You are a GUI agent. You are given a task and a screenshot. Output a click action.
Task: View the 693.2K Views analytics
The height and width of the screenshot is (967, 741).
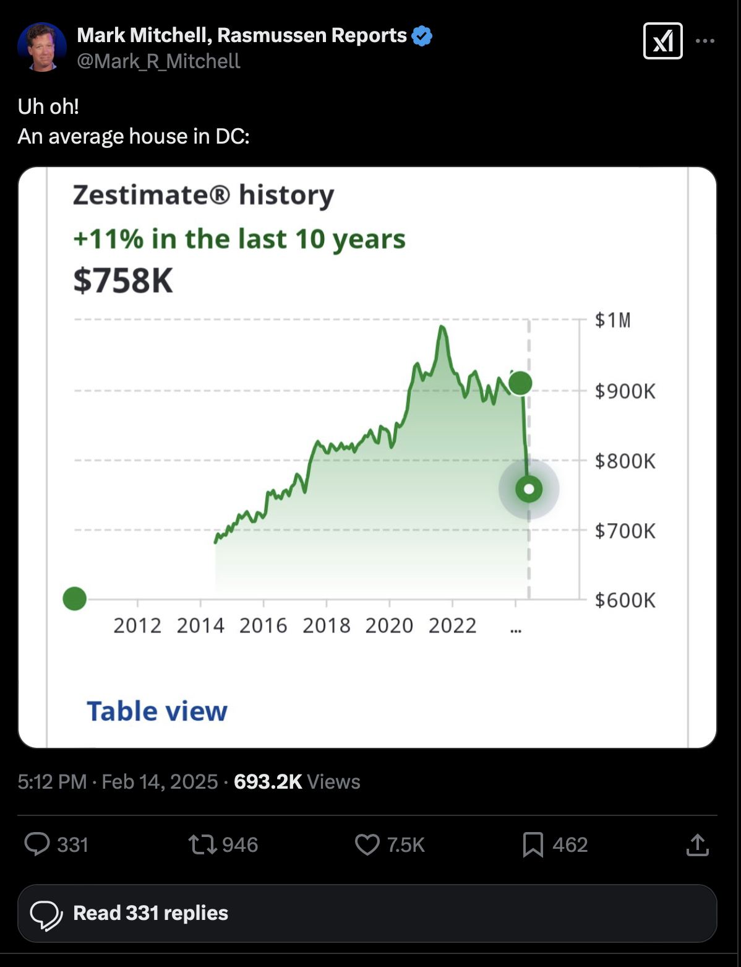(x=297, y=782)
